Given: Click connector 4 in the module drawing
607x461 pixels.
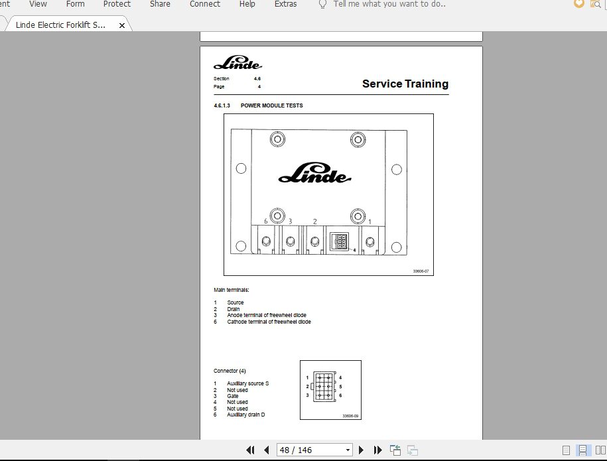Looking at the screenshot, I should (x=339, y=241).
